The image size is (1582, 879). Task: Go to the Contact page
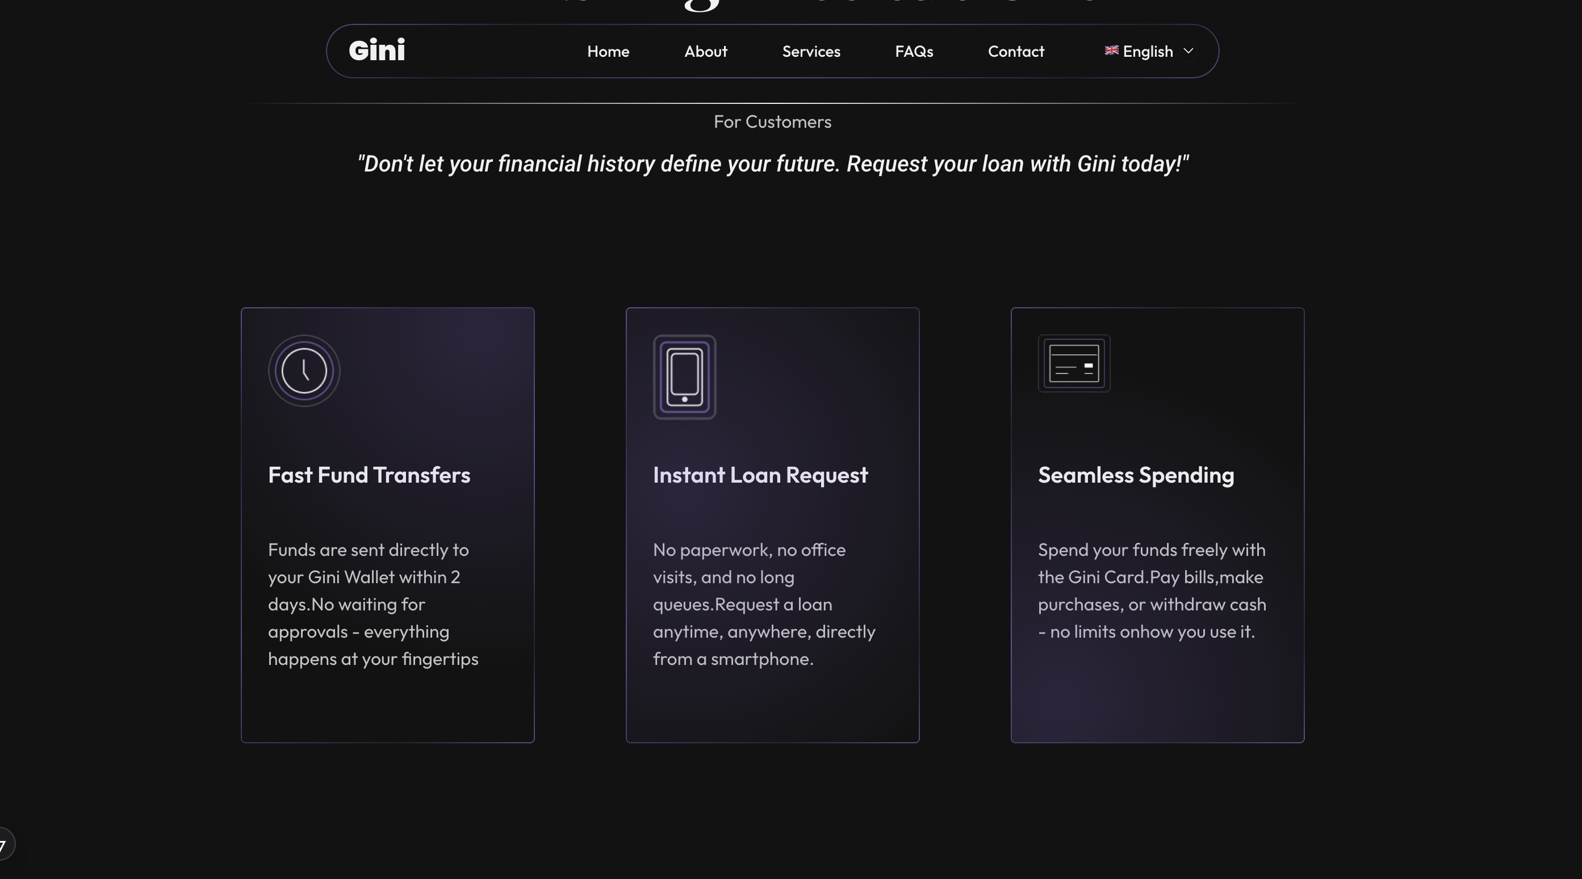click(1016, 52)
